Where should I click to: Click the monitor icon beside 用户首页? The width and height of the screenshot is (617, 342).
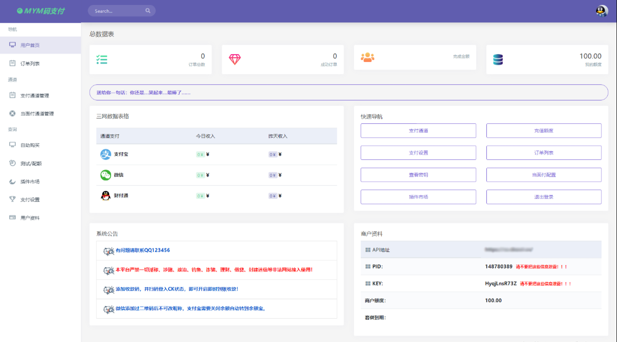click(x=12, y=45)
